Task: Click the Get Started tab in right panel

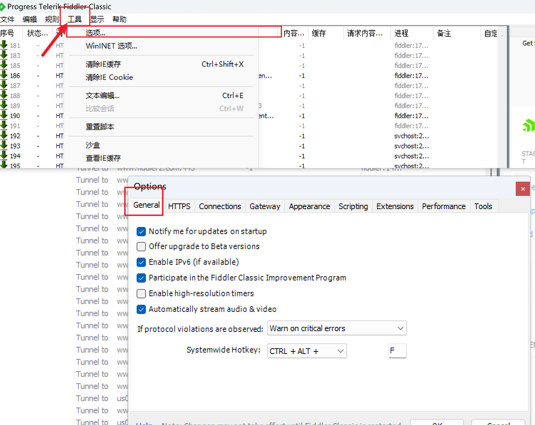Action: [x=528, y=43]
